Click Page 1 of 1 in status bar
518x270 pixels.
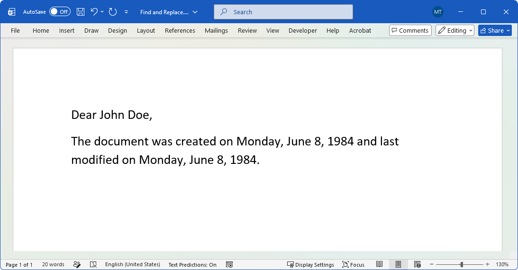(x=19, y=264)
